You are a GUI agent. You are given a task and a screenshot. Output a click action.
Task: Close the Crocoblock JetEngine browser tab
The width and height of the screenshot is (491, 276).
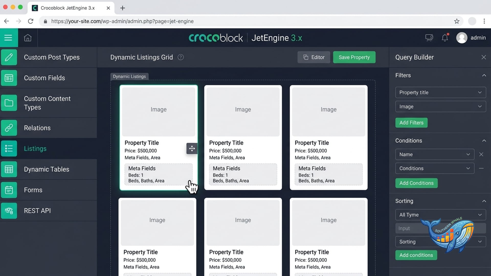click(108, 8)
